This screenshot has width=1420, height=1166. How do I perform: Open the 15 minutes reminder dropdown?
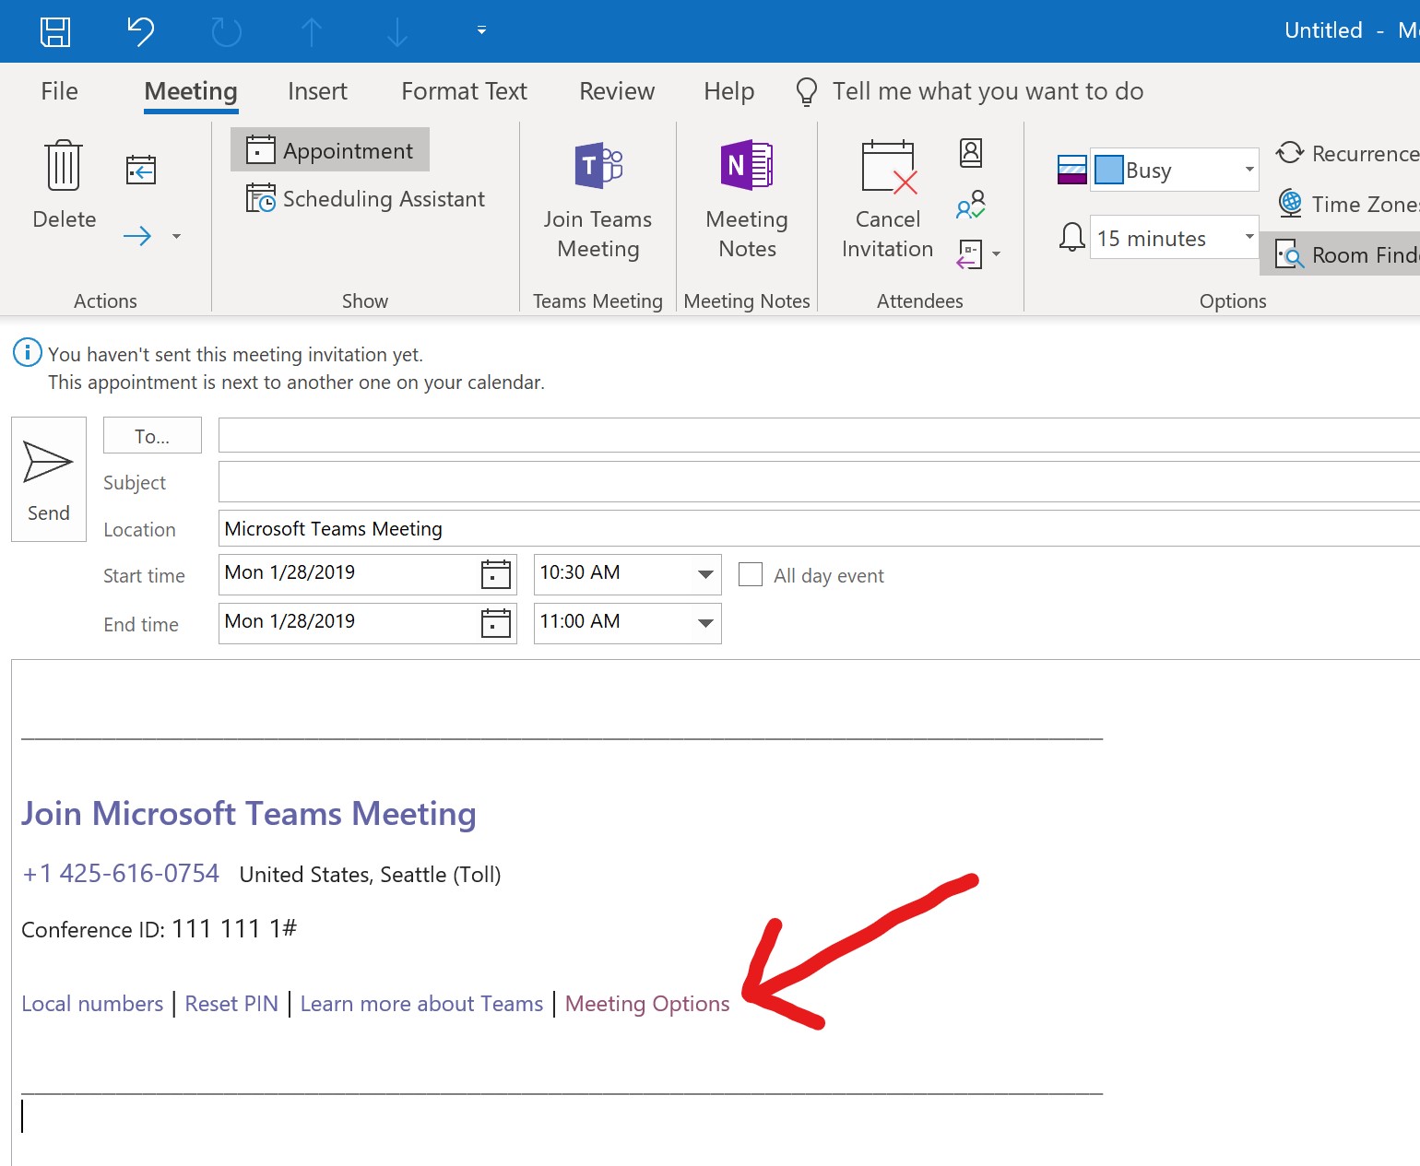1248,238
